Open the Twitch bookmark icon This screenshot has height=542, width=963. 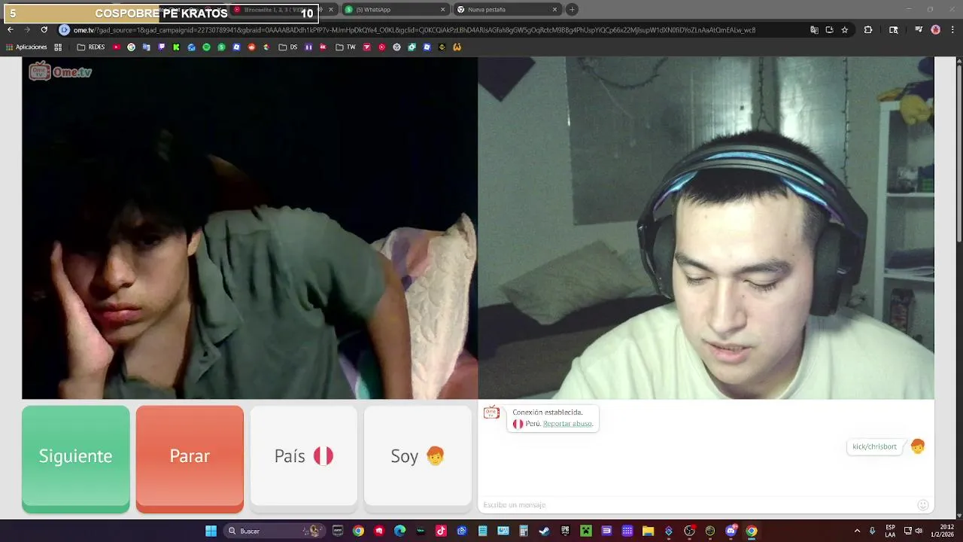click(161, 47)
